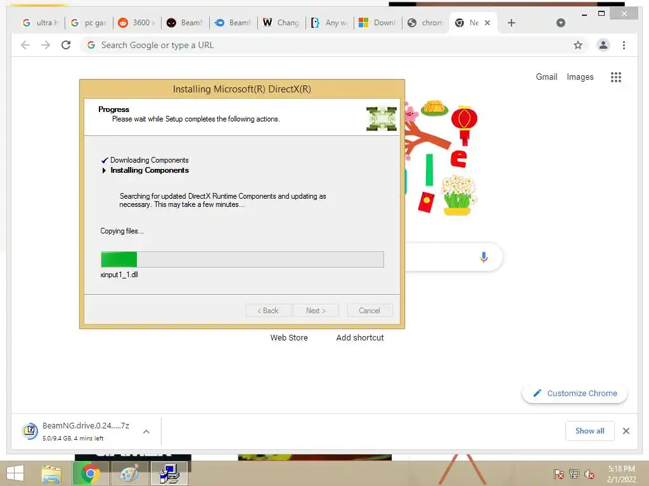The image size is (649, 486).
Task: Open the Windows Start button
Action: pos(15,473)
